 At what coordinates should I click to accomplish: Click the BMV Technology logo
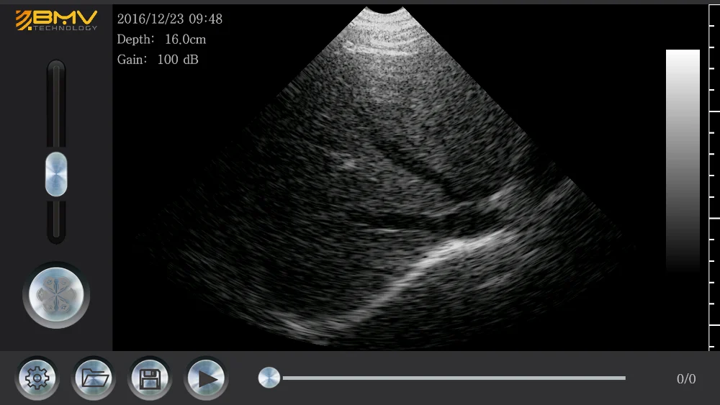56,21
